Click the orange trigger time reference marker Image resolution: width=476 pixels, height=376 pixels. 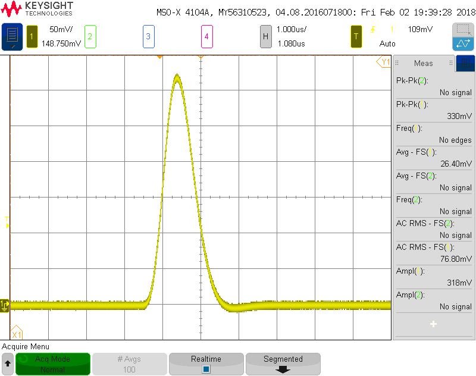click(159, 57)
